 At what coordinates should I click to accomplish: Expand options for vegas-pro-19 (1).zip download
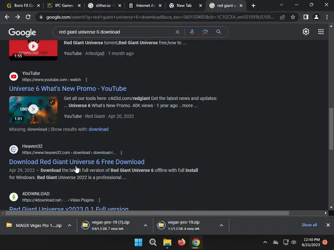point(145,225)
